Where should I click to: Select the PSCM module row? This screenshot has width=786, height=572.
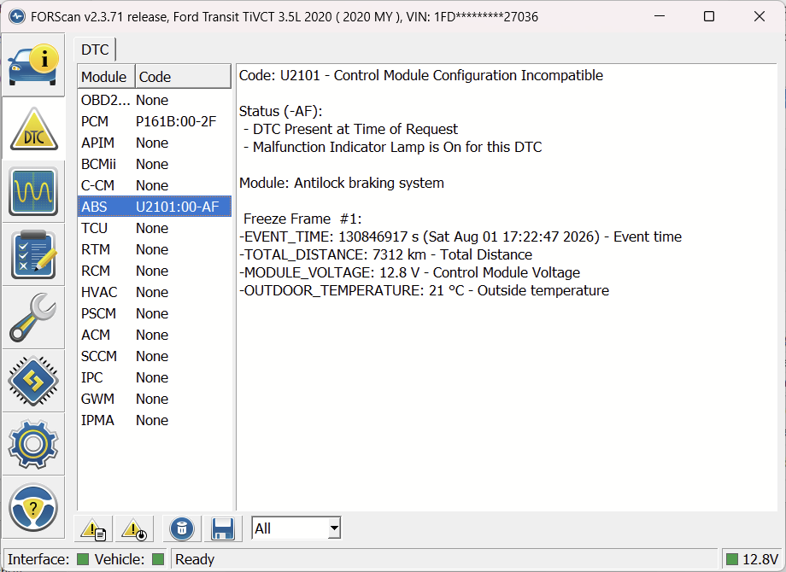155,313
